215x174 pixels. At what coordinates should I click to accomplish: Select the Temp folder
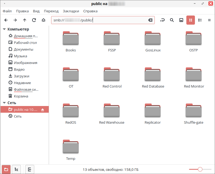click(x=71, y=150)
